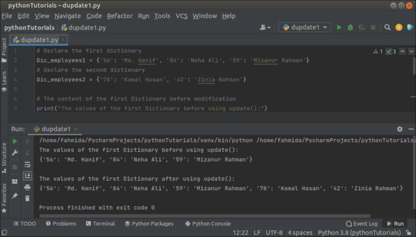This screenshot has height=237, width=416.
Task: Toggle the Learn tool window
Action: pyautogui.click(x=4, y=82)
